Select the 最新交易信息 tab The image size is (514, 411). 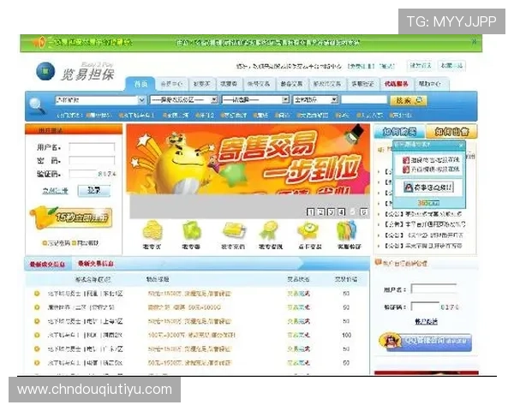[96, 264]
